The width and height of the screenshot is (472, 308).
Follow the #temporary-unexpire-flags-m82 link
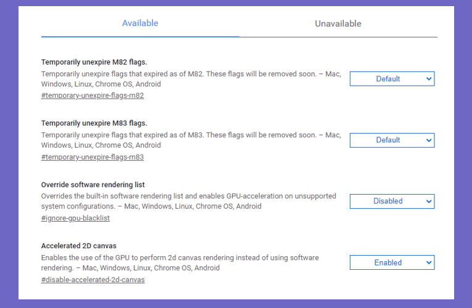(x=93, y=95)
